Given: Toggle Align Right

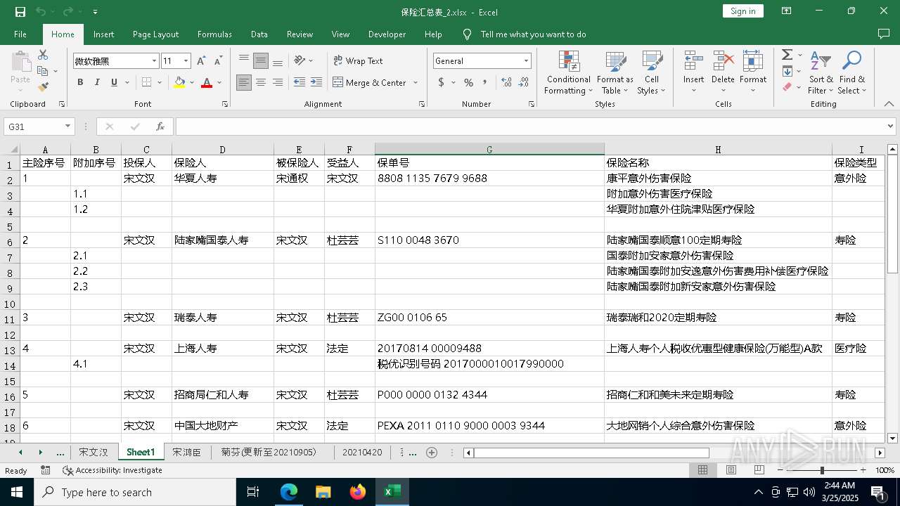Looking at the screenshot, I should pyautogui.click(x=278, y=82).
